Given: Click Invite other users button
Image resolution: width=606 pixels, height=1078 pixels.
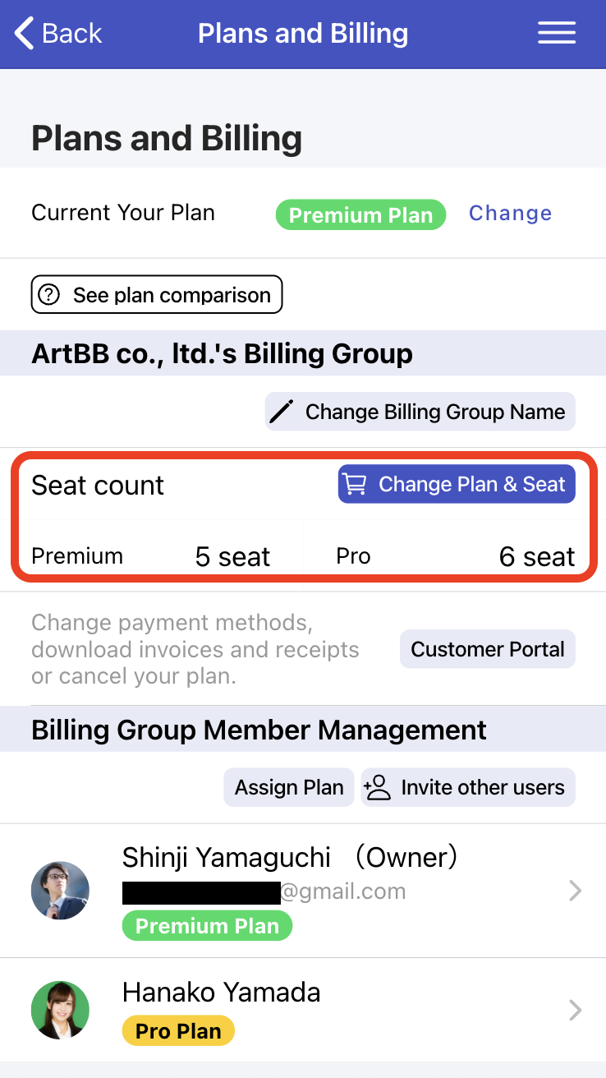Looking at the screenshot, I should pyautogui.click(x=468, y=787).
